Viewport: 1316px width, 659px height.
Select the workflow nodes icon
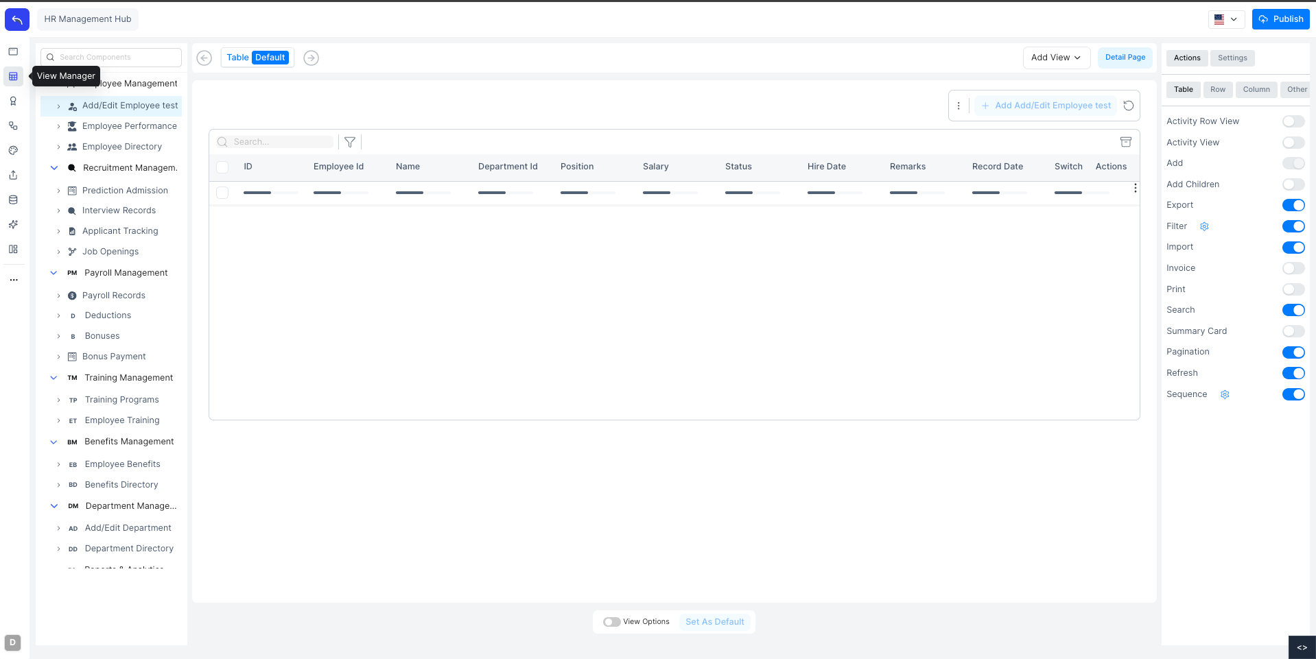(x=13, y=125)
